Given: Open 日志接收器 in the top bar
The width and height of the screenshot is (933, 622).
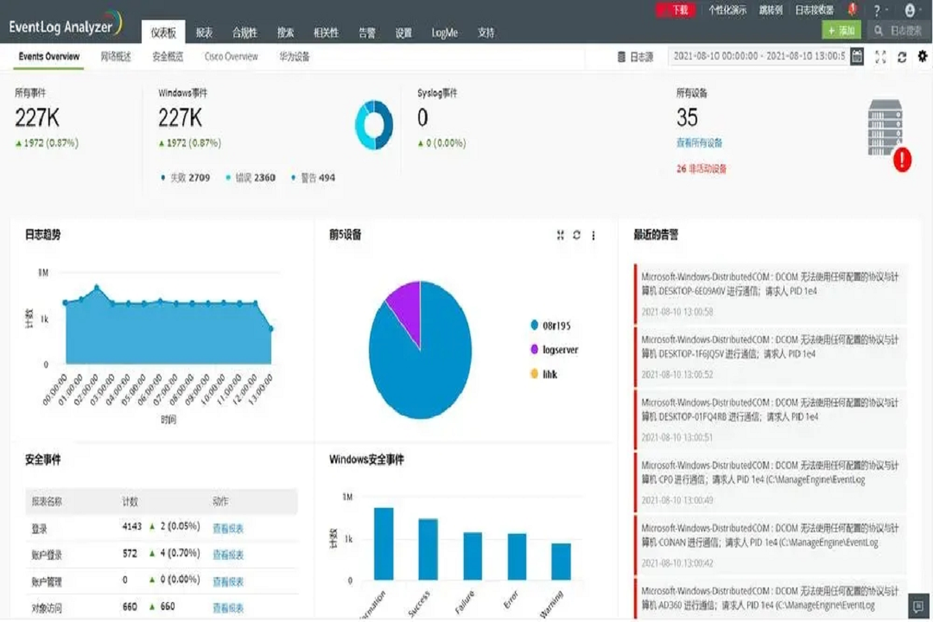Looking at the screenshot, I should (814, 10).
